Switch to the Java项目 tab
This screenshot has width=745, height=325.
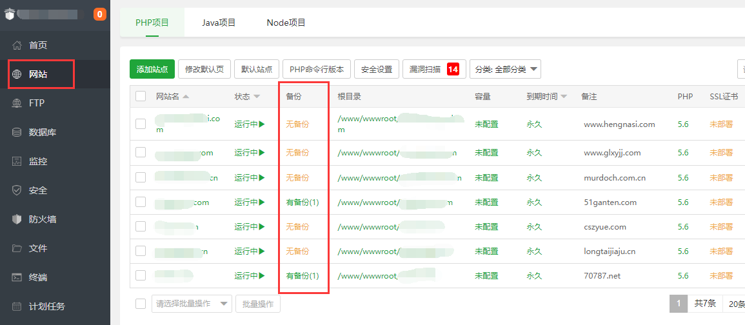pos(219,23)
